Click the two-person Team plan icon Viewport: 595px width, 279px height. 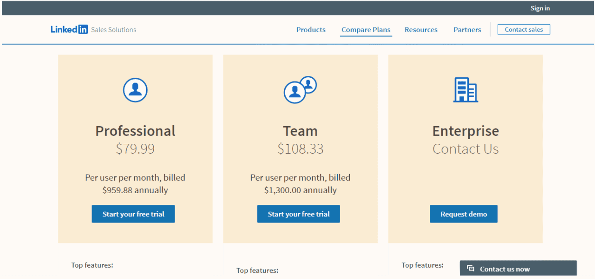click(x=300, y=90)
